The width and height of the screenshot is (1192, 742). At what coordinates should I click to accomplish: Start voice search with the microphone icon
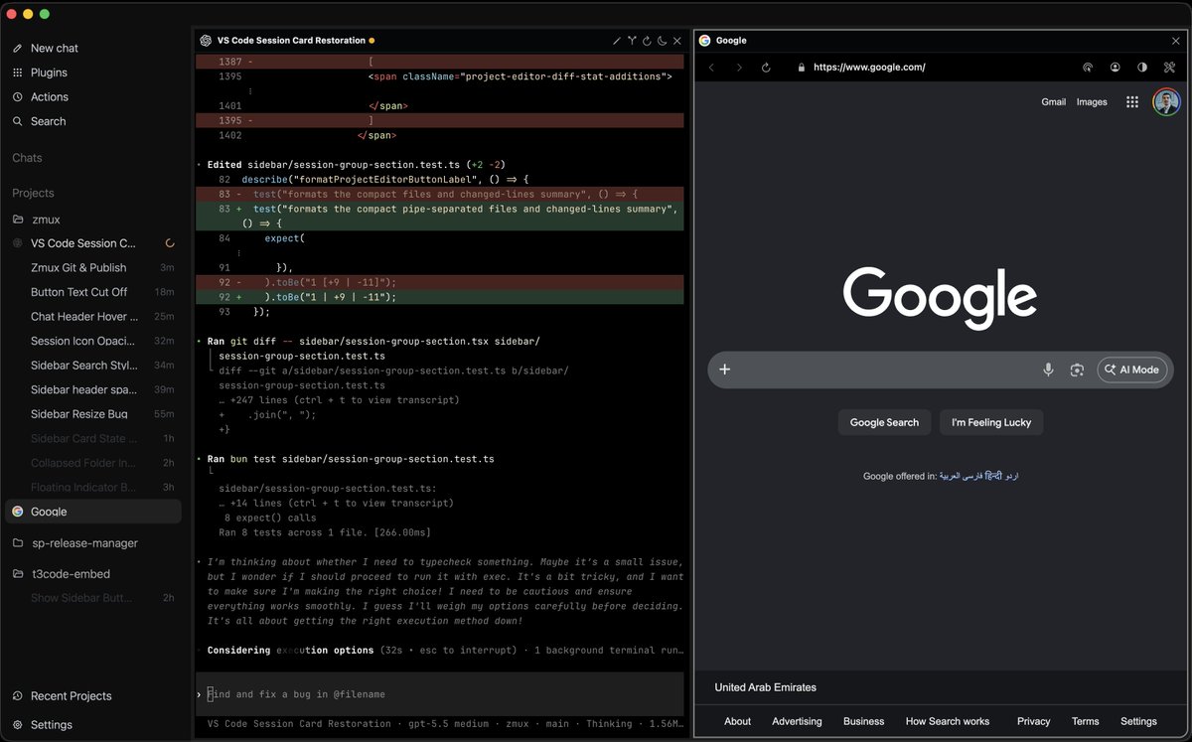[1048, 370]
